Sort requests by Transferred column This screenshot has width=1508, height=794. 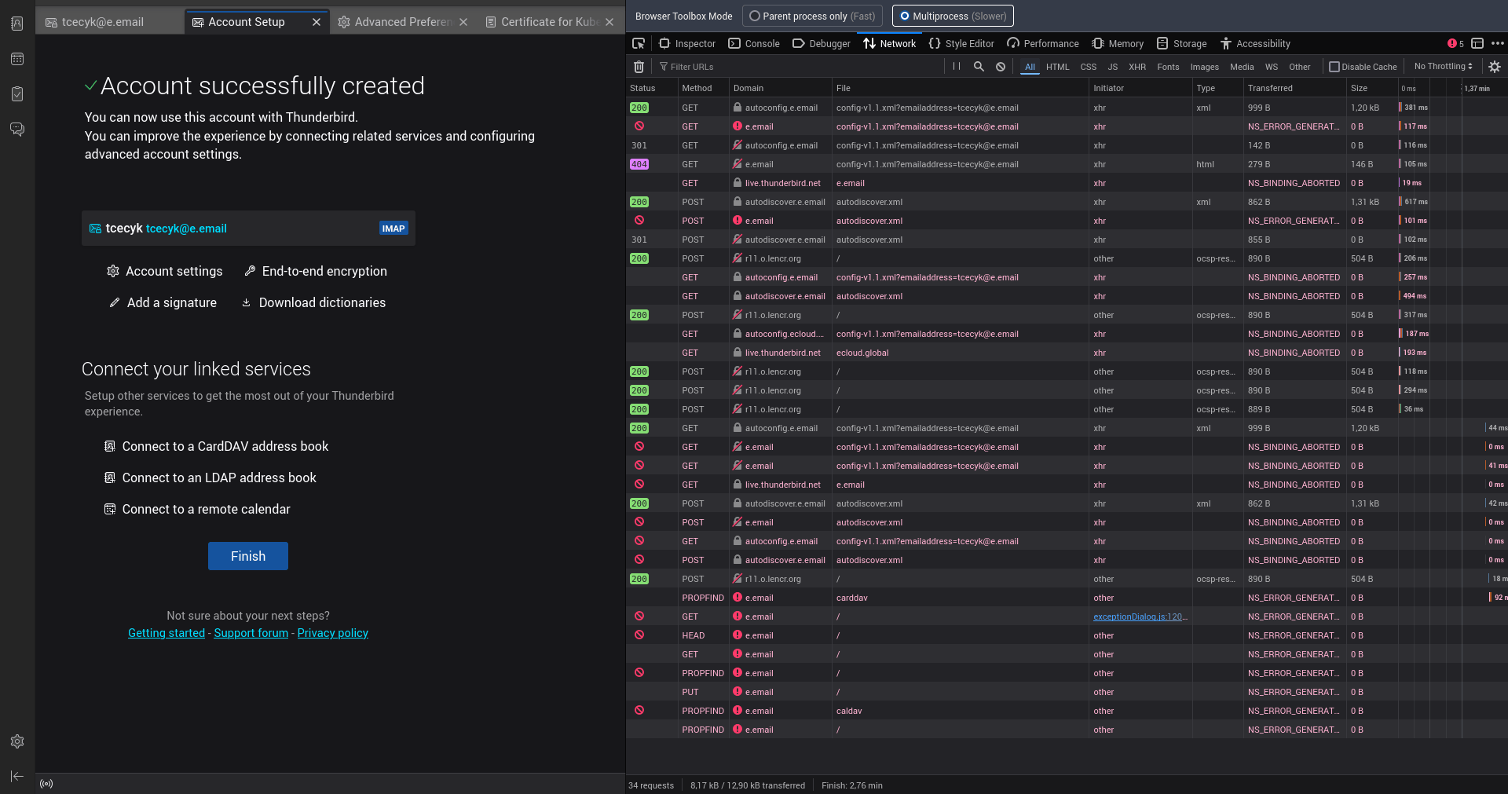coord(1294,88)
